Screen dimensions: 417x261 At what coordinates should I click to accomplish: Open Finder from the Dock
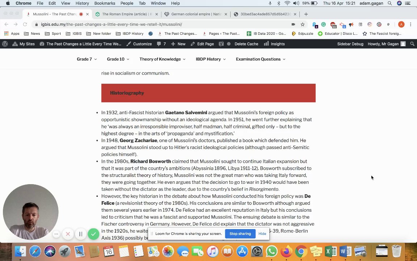click(21, 251)
